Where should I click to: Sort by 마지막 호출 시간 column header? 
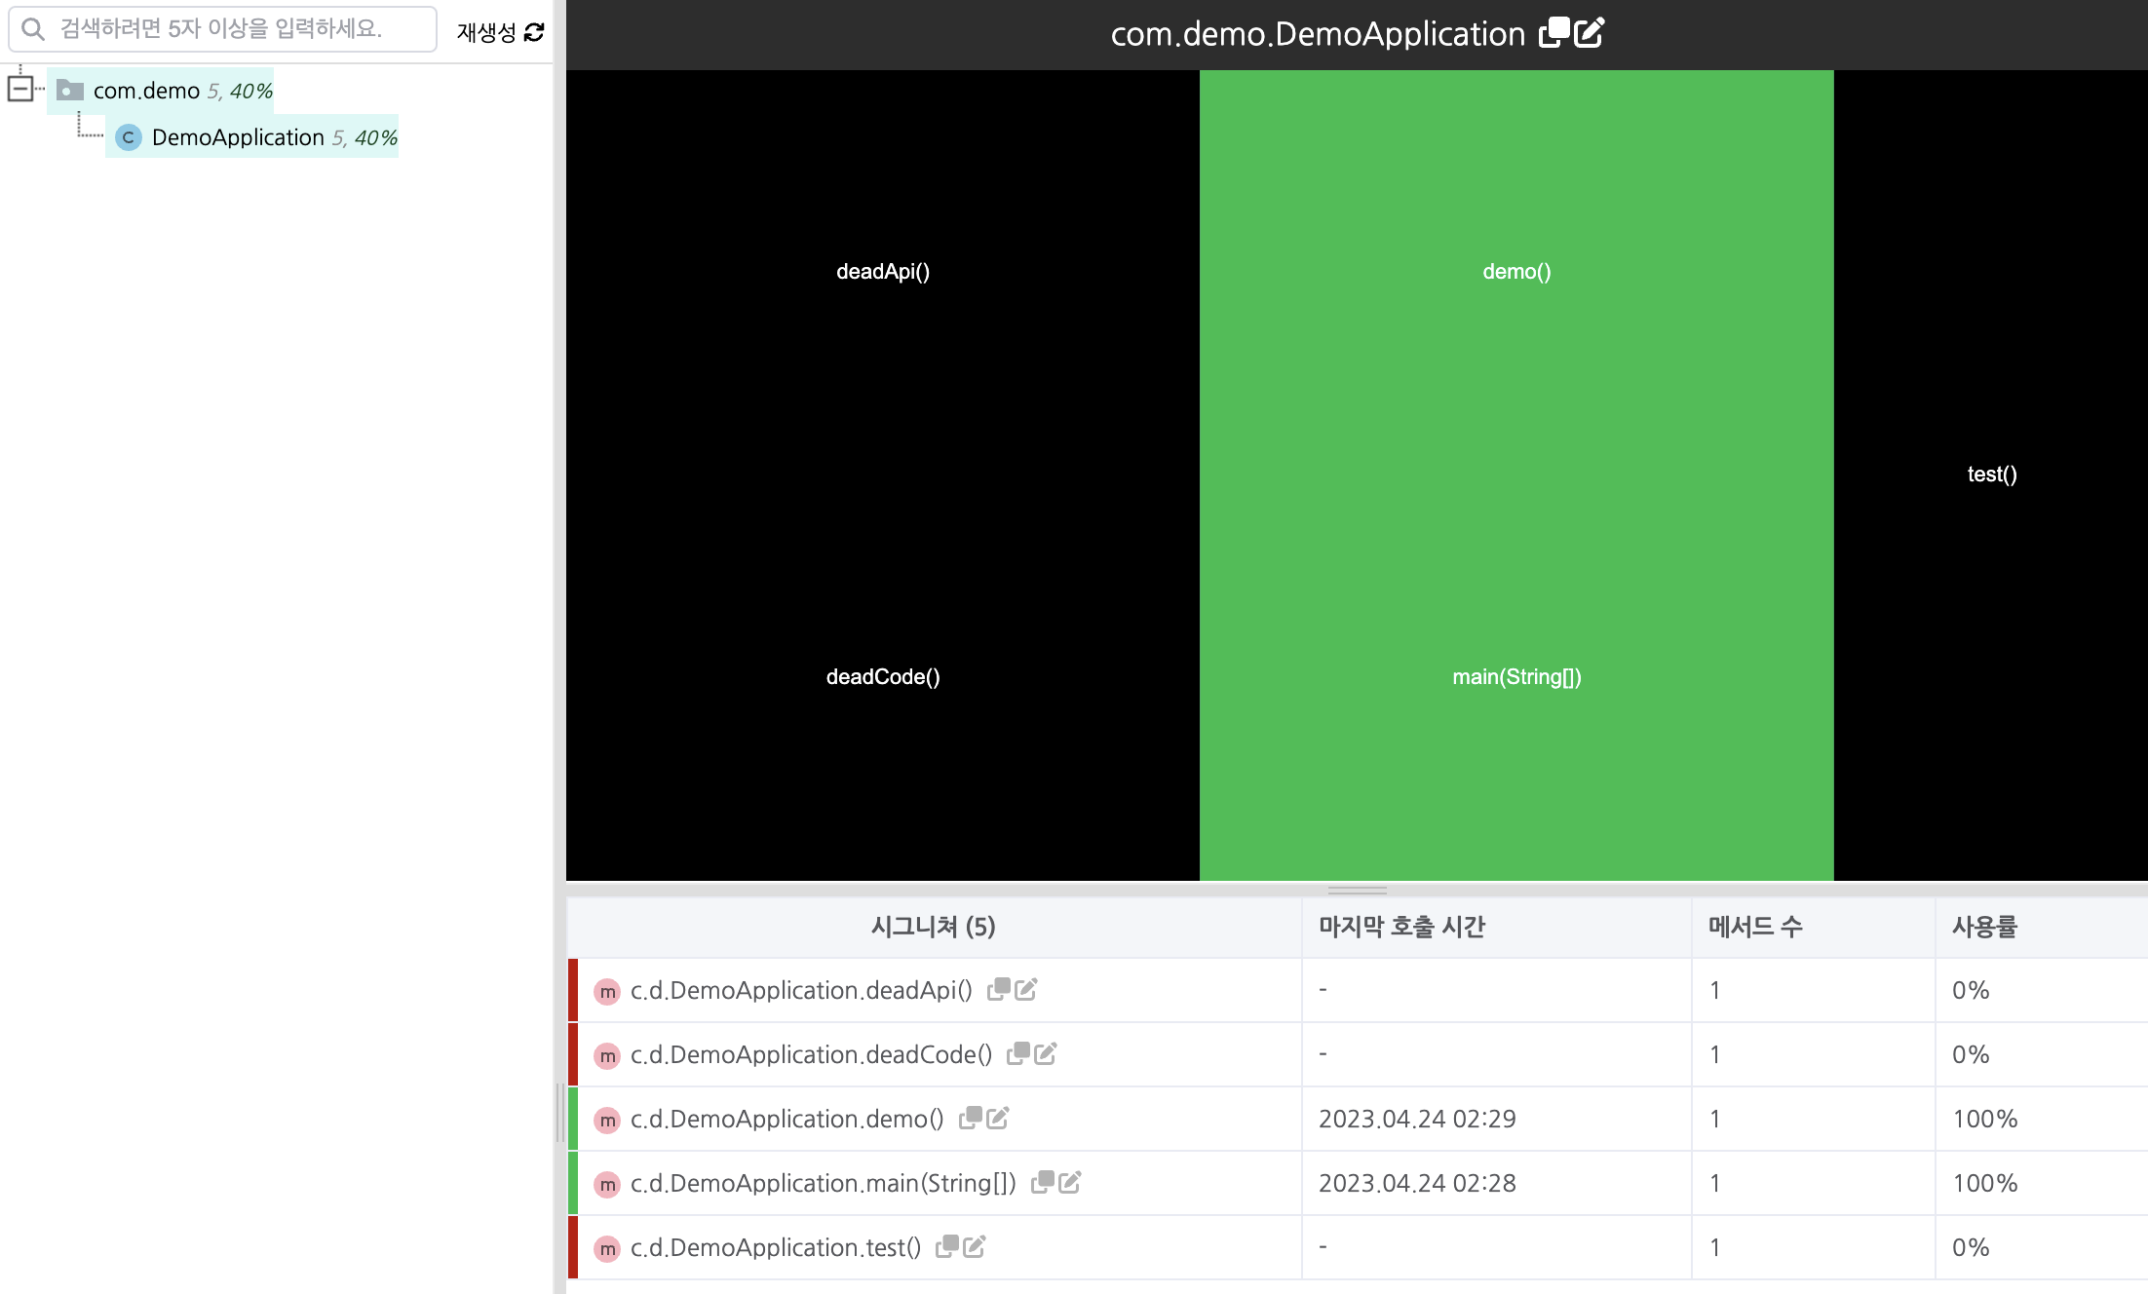(x=1400, y=927)
